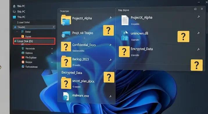Close the ThlachC sidebar entry with X

click(53, 27)
